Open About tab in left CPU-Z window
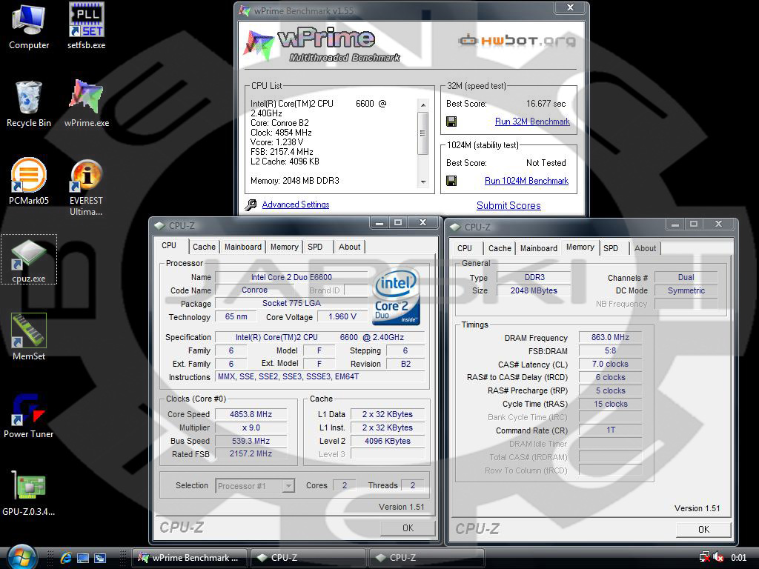This screenshot has height=569, width=759. [349, 247]
